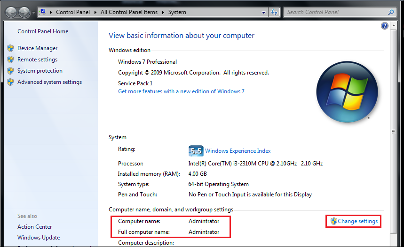Click Get more features with new edition link
This screenshot has height=247, width=404.
coord(181,91)
